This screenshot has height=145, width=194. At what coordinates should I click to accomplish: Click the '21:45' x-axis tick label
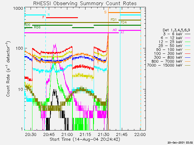coord(122,134)
